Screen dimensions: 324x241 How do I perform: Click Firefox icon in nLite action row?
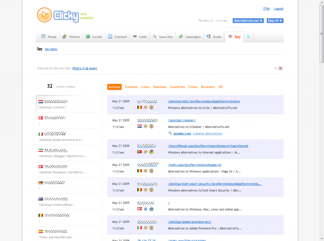point(152,107)
